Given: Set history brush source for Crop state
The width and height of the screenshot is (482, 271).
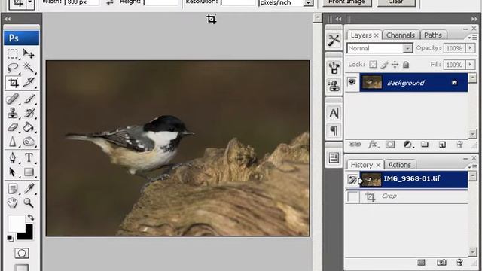Looking at the screenshot, I should coord(353,196).
